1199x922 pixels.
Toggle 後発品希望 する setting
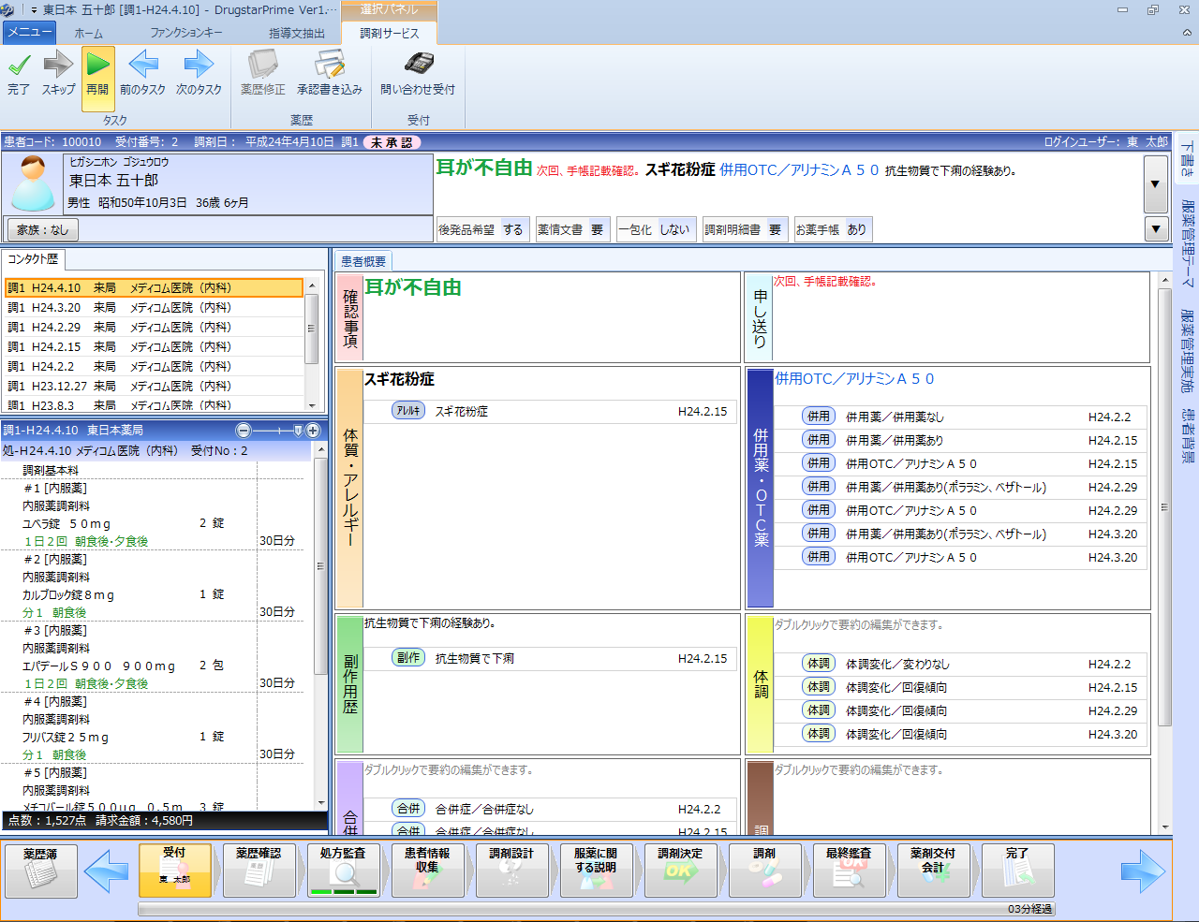pos(482,229)
